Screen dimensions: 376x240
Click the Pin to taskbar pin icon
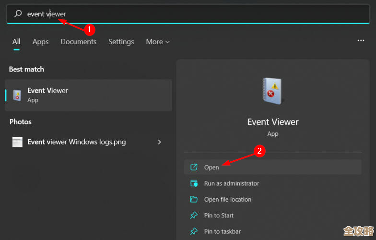pyautogui.click(x=194, y=231)
